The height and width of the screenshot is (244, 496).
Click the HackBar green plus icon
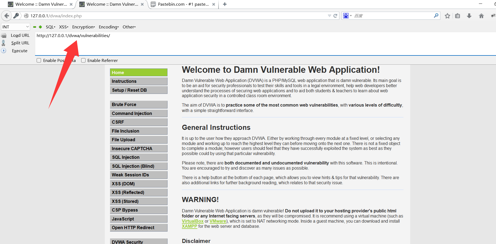(40, 27)
